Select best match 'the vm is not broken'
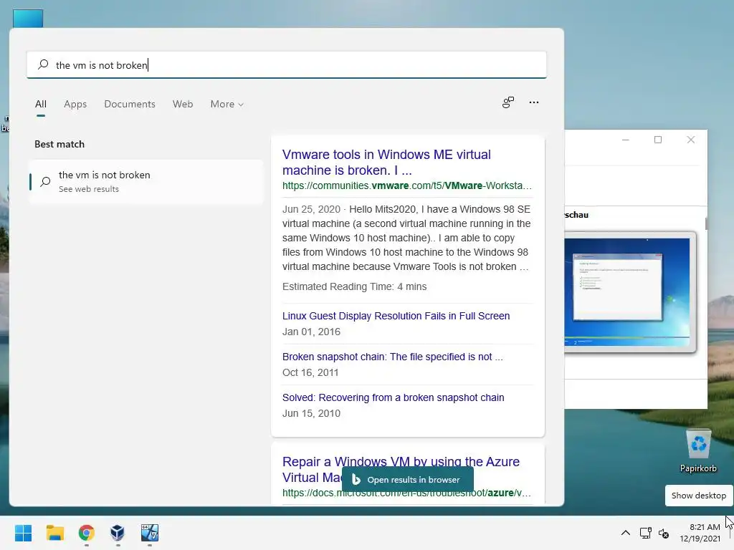The width and height of the screenshot is (734, 550). pyautogui.click(x=146, y=181)
